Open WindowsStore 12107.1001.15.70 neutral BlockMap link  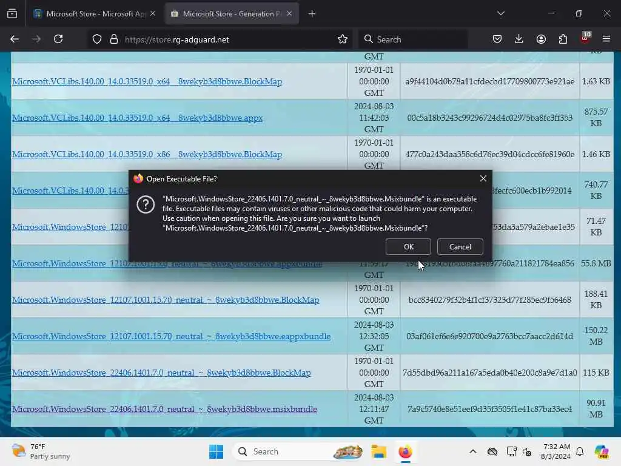point(166,300)
